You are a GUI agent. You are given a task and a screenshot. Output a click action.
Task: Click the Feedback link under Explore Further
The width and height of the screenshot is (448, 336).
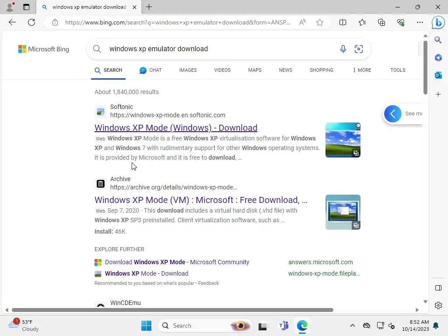(208, 283)
